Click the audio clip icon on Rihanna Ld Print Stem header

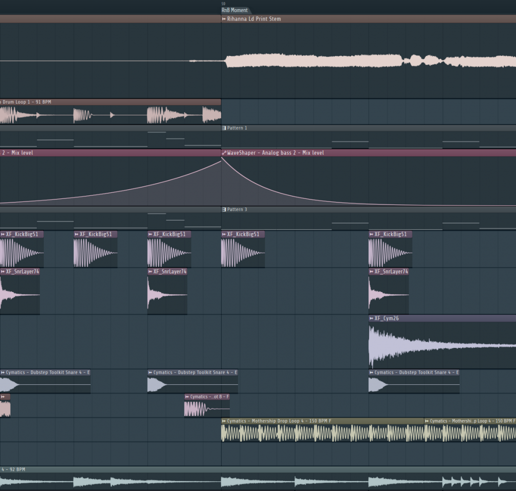[x=223, y=19]
